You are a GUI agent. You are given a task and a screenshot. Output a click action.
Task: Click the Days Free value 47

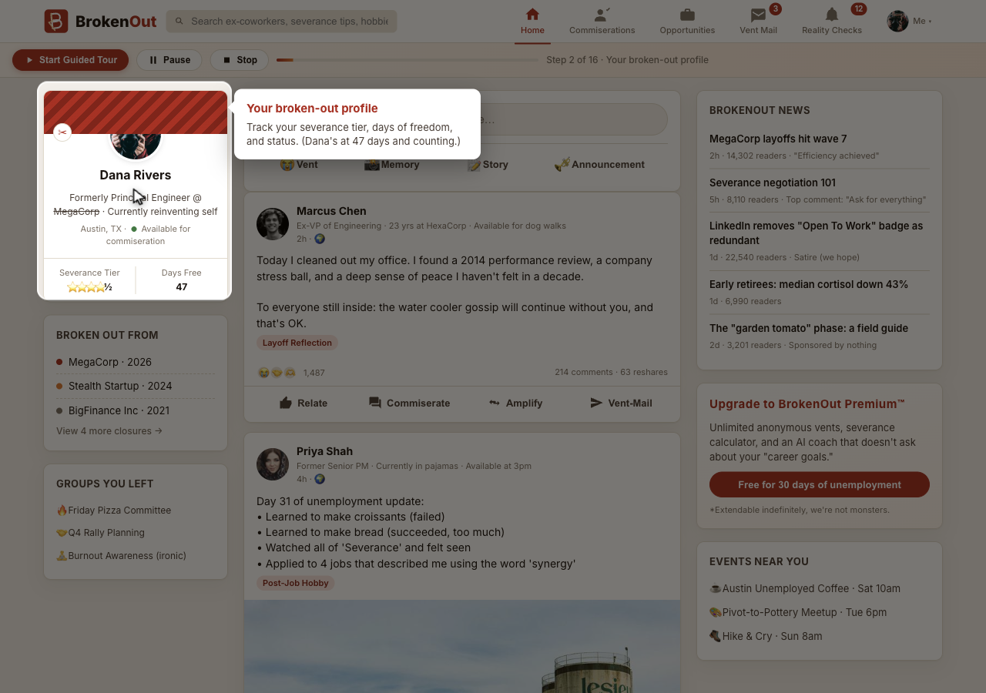point(182,287)
